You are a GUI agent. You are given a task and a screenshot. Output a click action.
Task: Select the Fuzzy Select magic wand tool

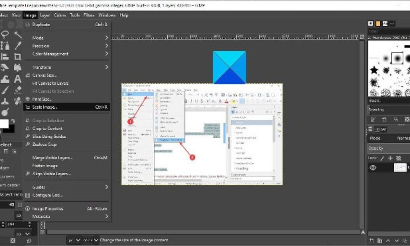(x=17, y=34)
